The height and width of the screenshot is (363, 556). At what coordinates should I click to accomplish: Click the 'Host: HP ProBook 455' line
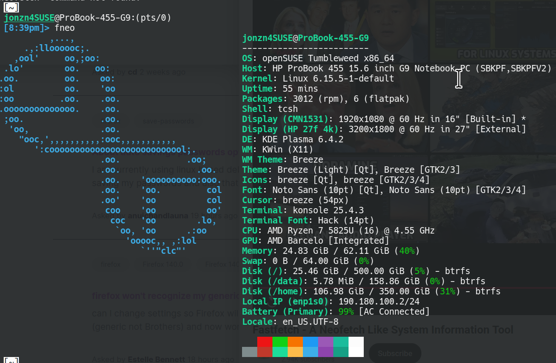(397, 69)
